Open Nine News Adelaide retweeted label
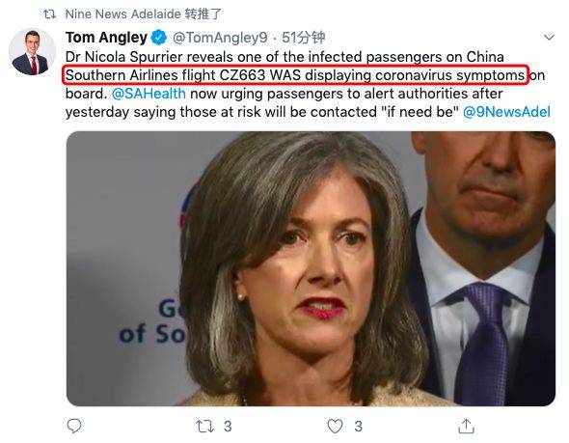The width and height of the screenshot is (569, 443). 144,14
